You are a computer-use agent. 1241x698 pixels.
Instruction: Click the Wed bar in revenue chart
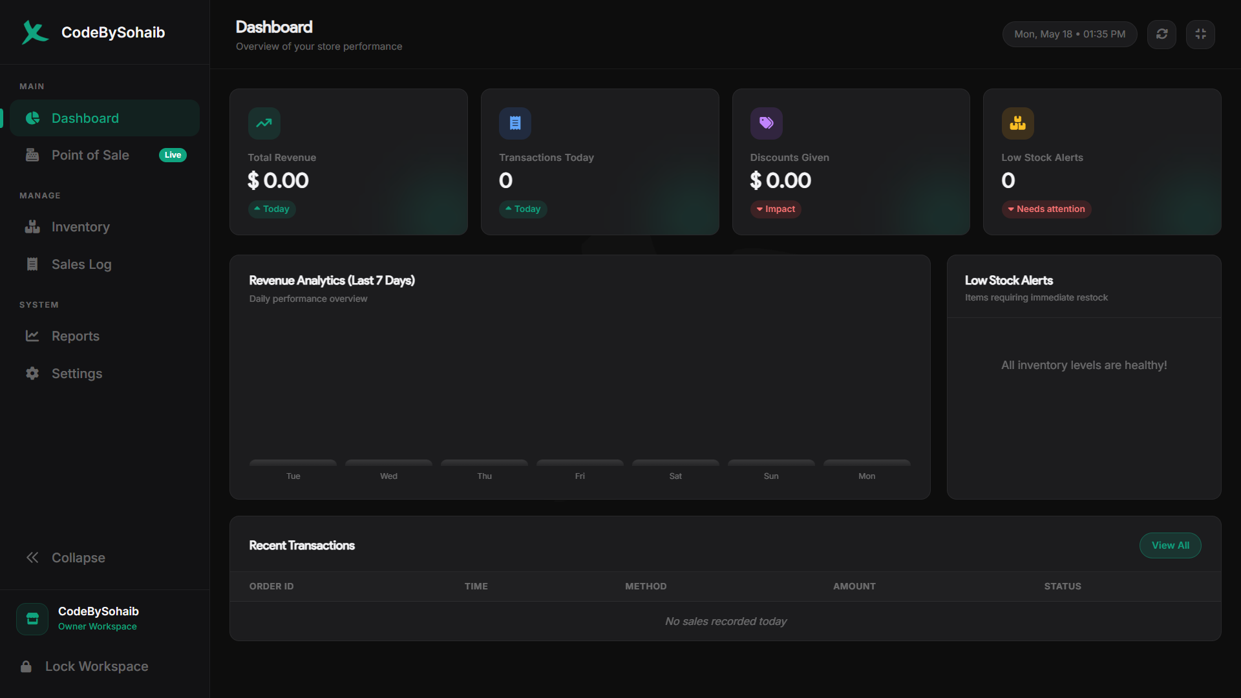pos(388,463)
